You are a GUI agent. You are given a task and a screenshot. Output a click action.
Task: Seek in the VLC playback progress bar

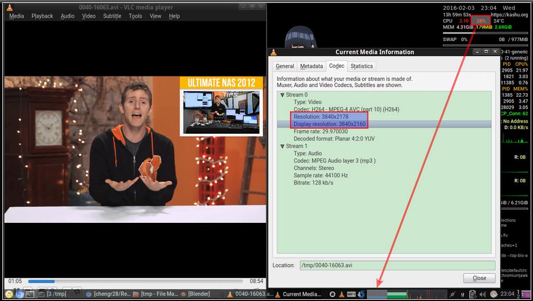click(136, 281)
